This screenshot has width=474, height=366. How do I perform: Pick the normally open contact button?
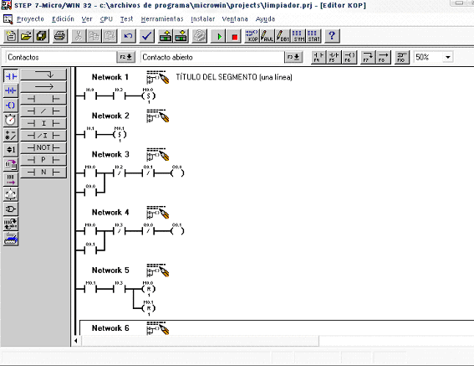click(43, 99)
